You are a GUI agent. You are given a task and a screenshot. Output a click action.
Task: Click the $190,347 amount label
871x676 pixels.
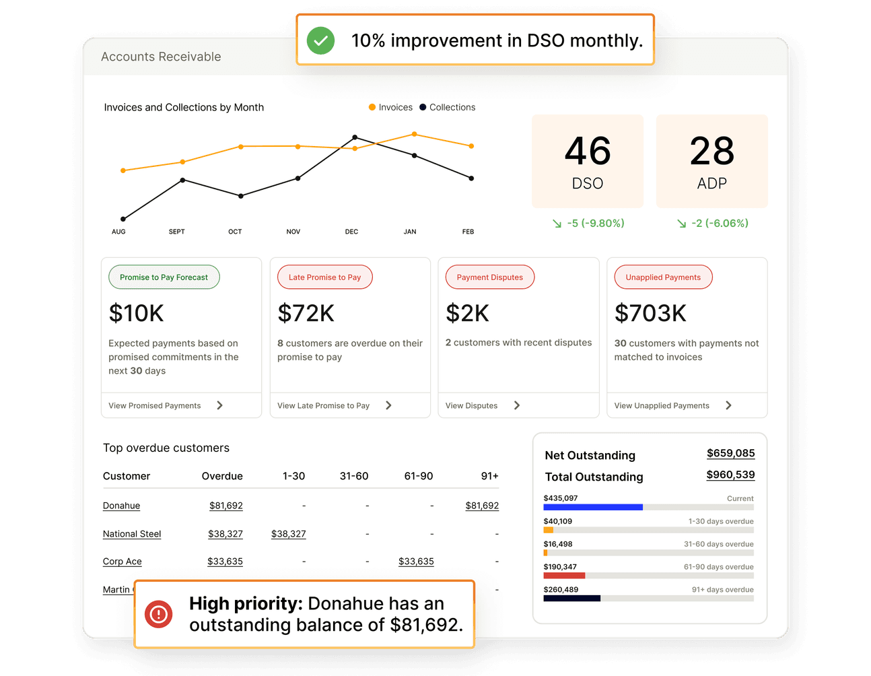click(x=560, y=567)
